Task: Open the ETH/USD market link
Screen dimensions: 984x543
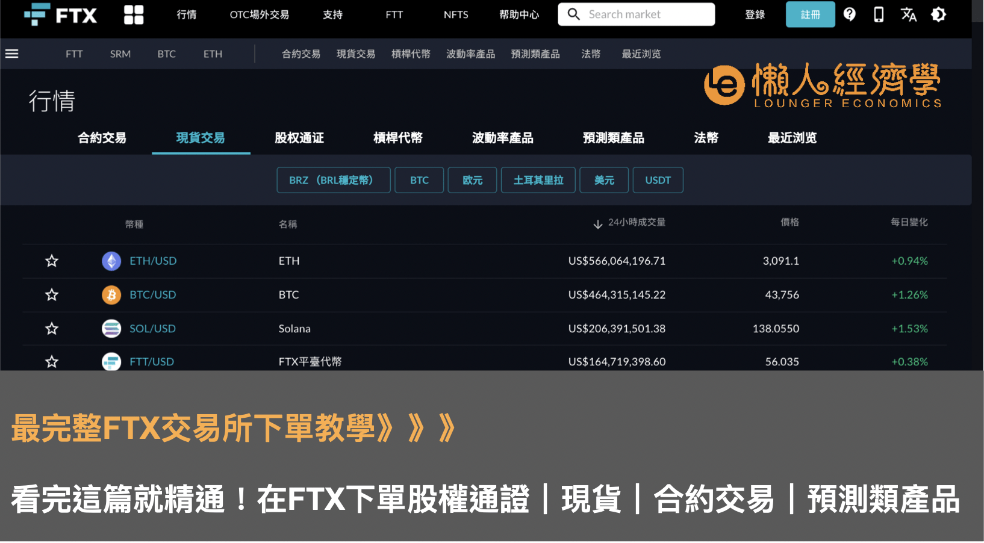Action: point(153,261)
